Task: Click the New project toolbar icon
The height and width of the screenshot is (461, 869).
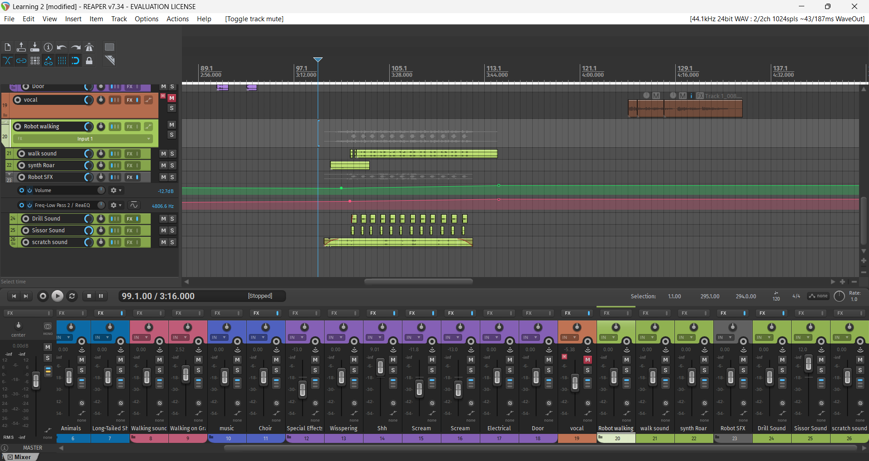Action: 8,47
